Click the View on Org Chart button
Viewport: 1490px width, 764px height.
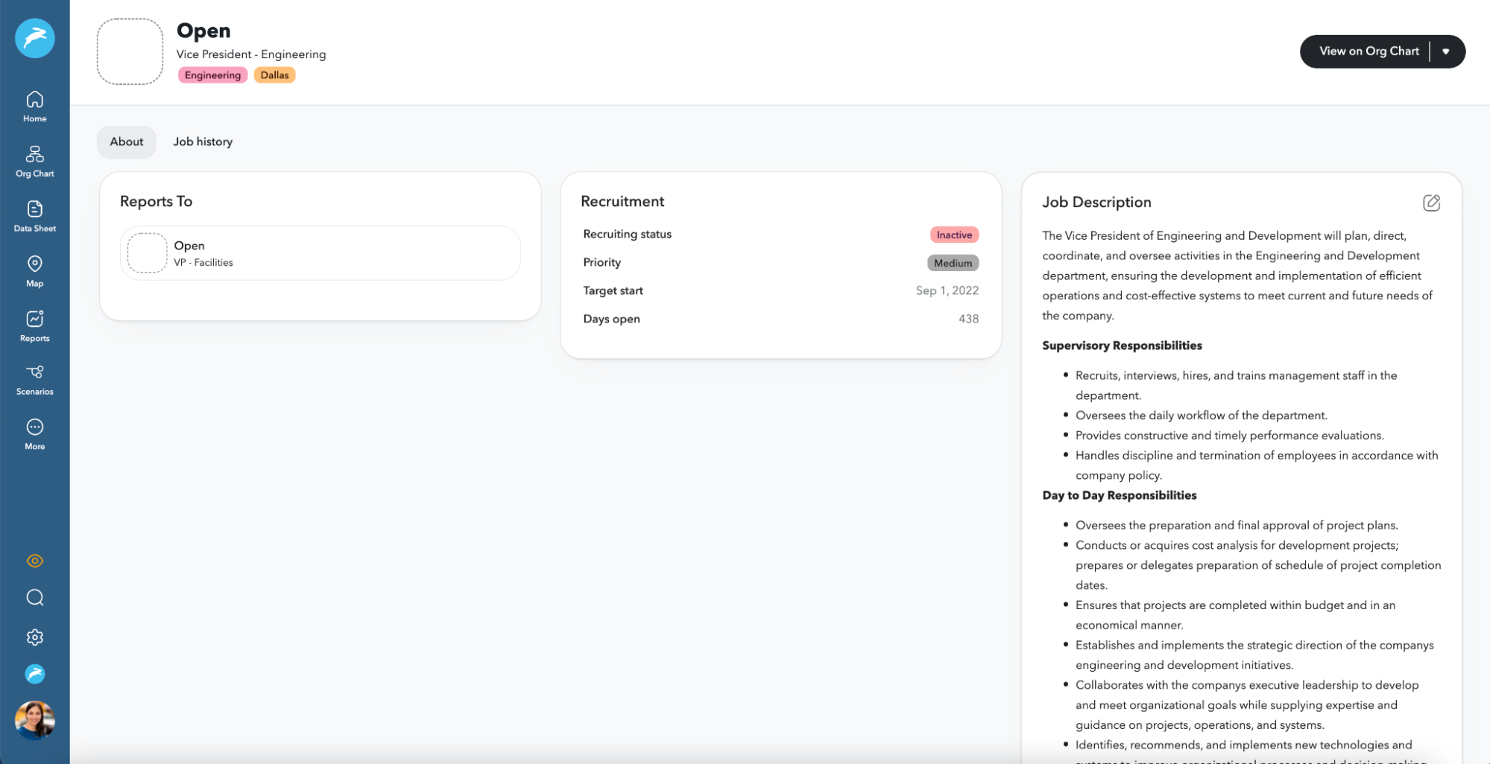(1369, 51)
